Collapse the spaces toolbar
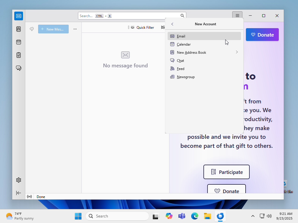This screenshot has width=298, height=223. [19, 193]
